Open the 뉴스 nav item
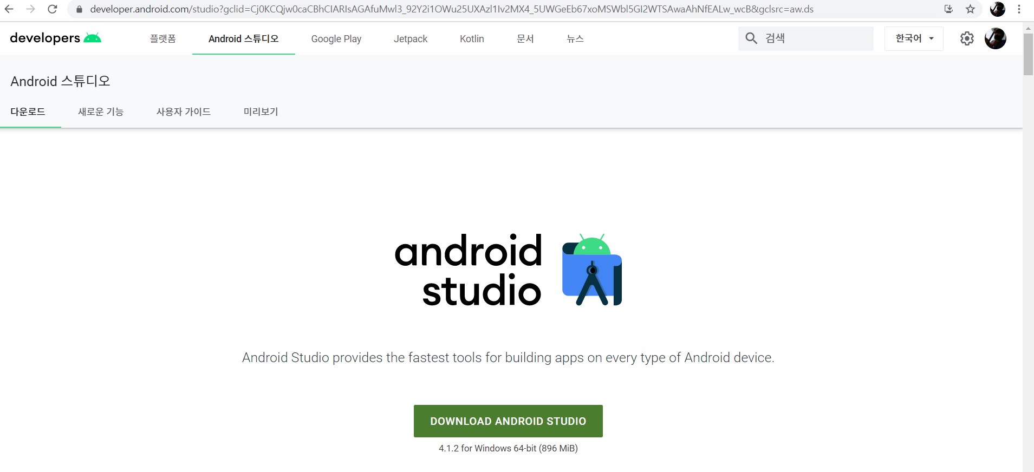Screen dimensions: 1034x472 tap(575, 39)
